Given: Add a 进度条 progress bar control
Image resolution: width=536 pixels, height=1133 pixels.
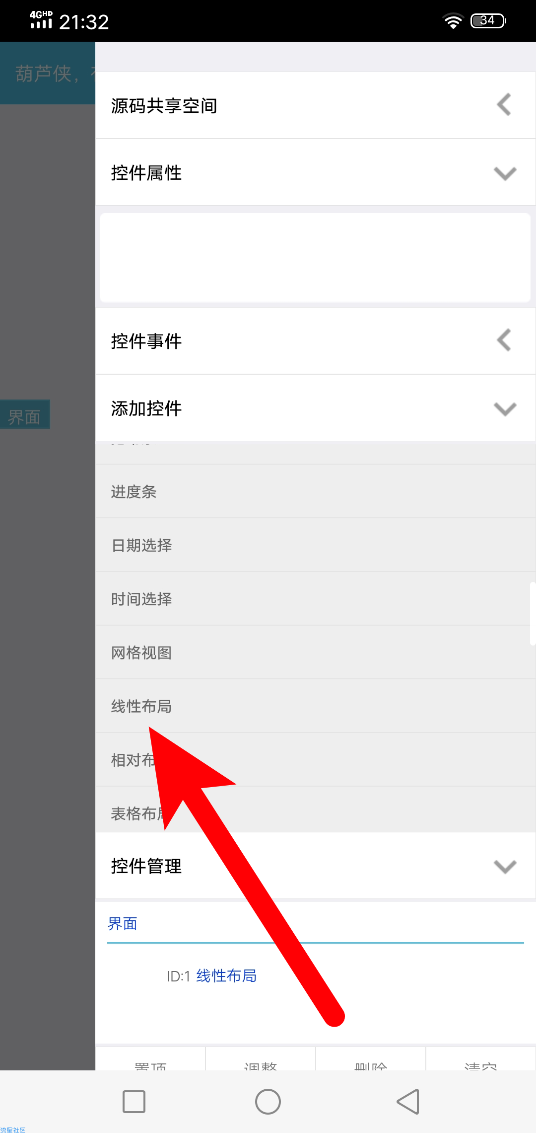Looking at the screenshot, I should click(x=316, y=491).
